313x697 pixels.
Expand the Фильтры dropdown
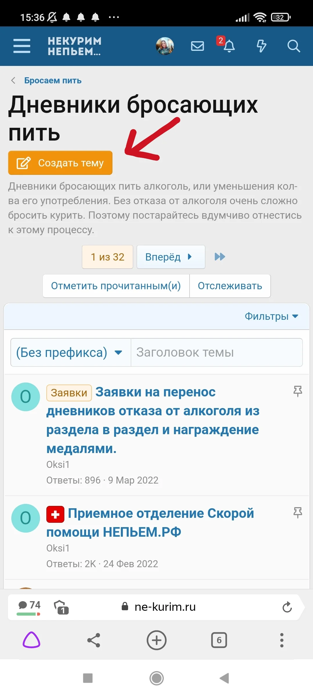[x=271, y=316]
